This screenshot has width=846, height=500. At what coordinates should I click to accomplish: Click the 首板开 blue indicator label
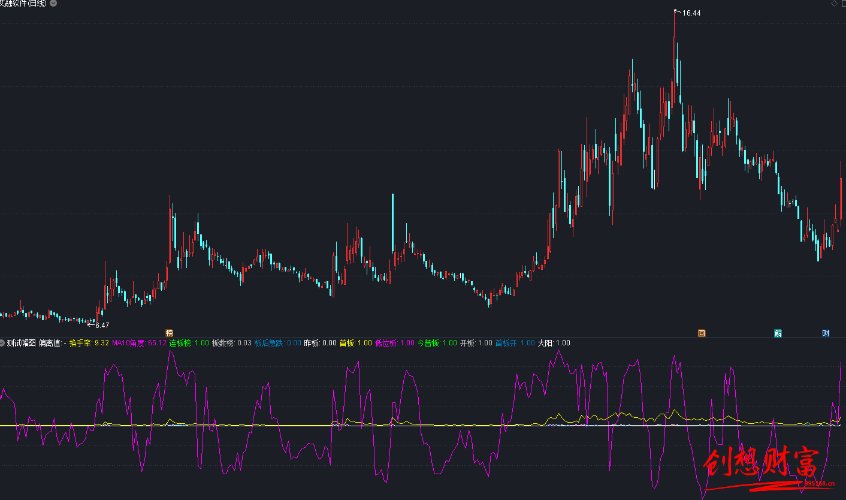pos(506,343)
